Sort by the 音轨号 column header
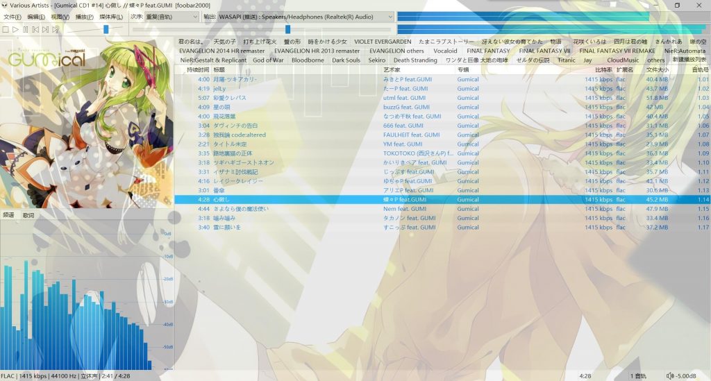711x381 pixels. tap(700, 70)
